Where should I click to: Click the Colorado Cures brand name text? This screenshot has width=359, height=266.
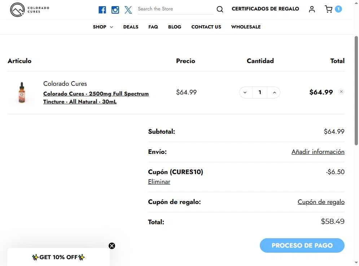(x=65, y=84)
